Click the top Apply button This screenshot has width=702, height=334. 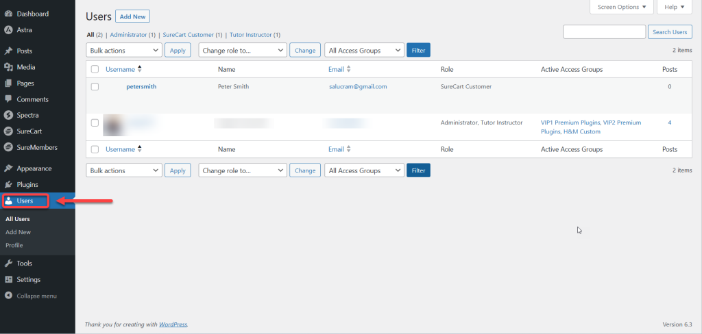(x=178, y=51)
